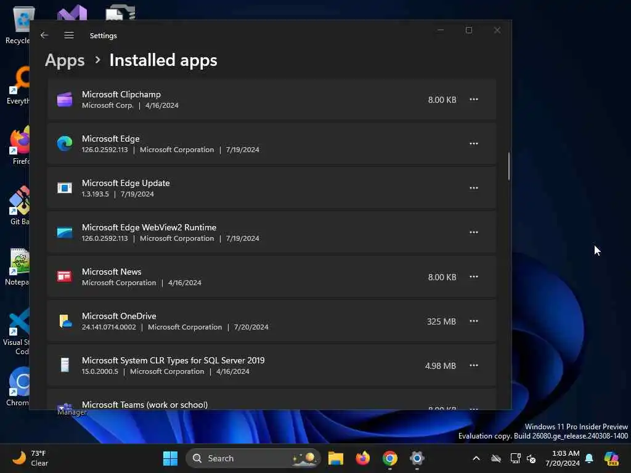Show hidden system tray icons
Image resolution: width=631 pixels, height=473 pixels.
click(476, 458)
